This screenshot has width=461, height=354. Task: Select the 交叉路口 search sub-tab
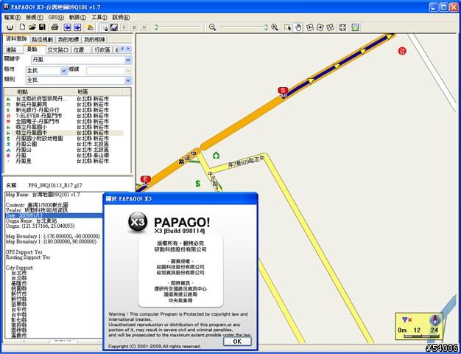58,49
